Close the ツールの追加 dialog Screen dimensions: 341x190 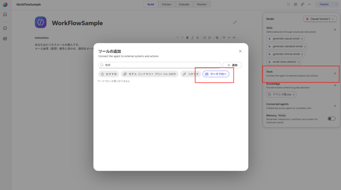(240, 51)
